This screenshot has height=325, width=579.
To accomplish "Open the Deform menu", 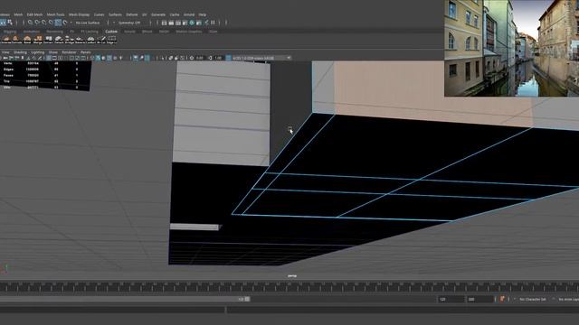I will [x=132, y=14].
